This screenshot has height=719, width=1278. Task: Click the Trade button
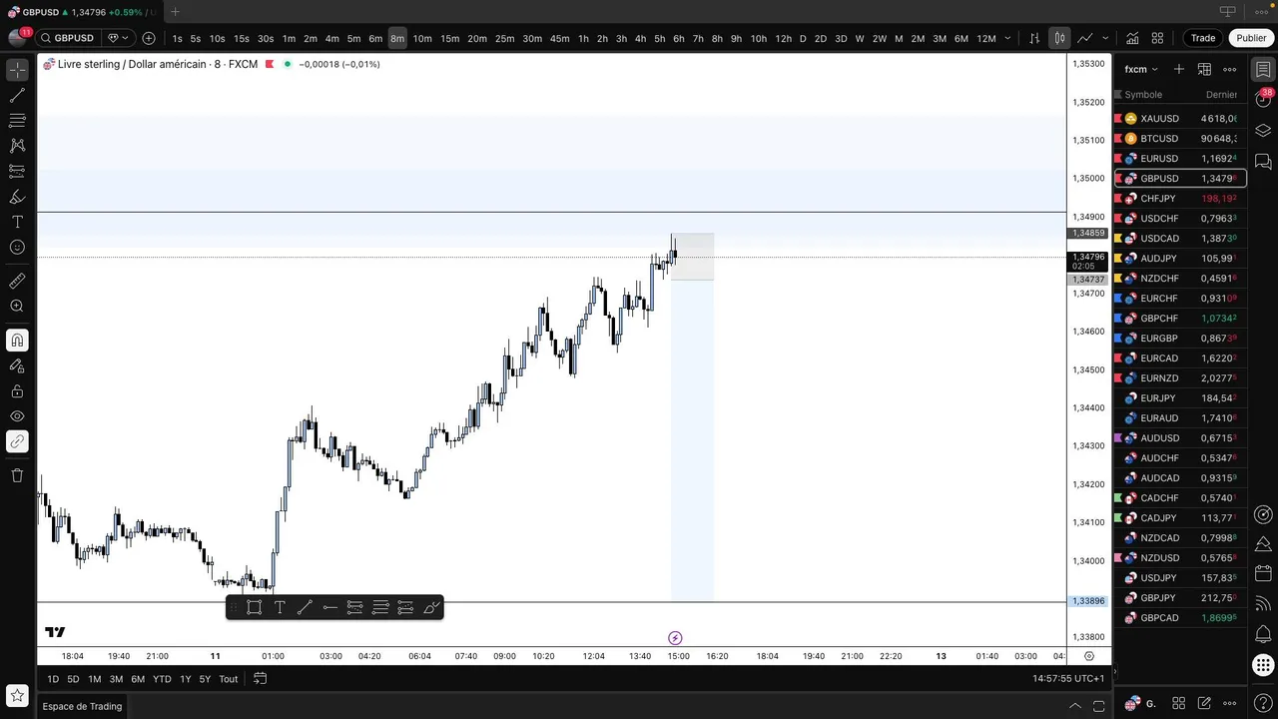(x=1203, y=38)
